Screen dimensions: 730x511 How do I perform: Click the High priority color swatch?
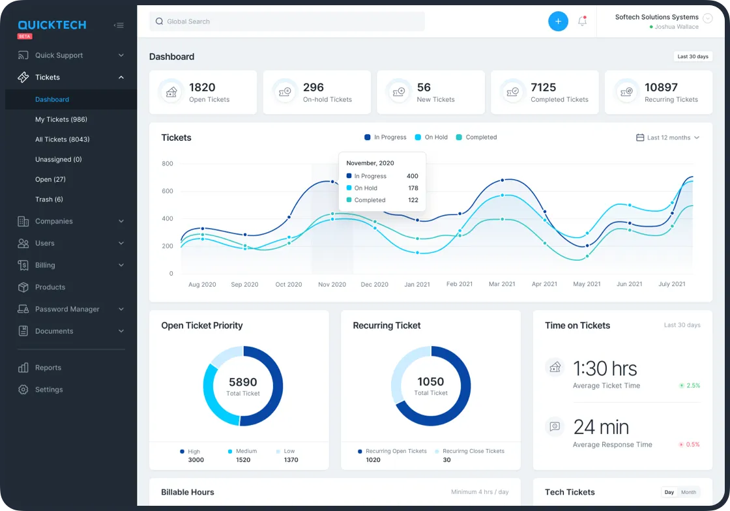(x=182, y=452)
